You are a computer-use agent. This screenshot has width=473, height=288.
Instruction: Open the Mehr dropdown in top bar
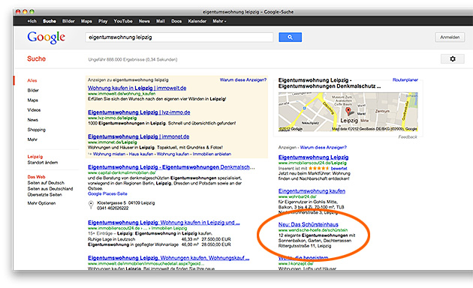click(x=219, y=21)
